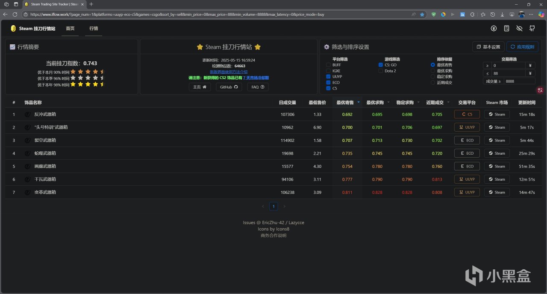
Task: Click the browser reload button
Action: coord(15,14)
